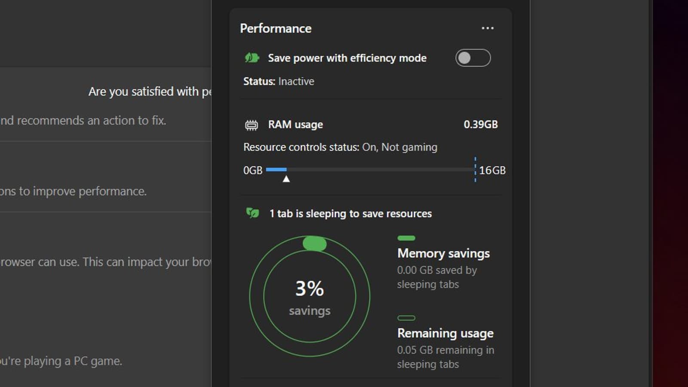Screen dimensions: 688x387
Task: Click the "1 tab is sleeping" heading
Action: coord(350,214)
